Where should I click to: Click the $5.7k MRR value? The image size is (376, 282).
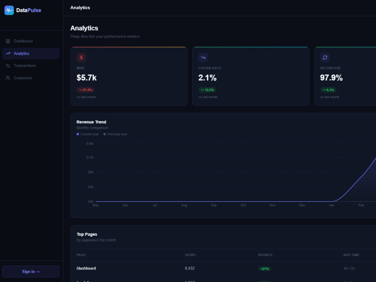(86, 78)
